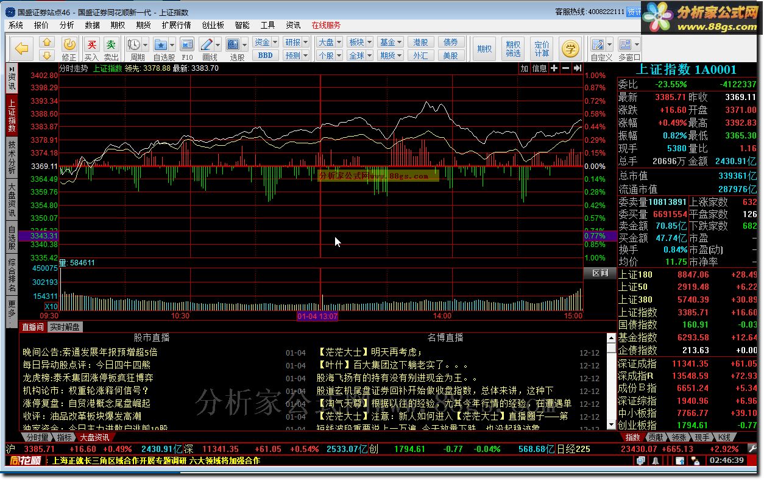Switch to the 实时解盘 tab
This screenshot has width=764, height=480.
click(65, 327)
